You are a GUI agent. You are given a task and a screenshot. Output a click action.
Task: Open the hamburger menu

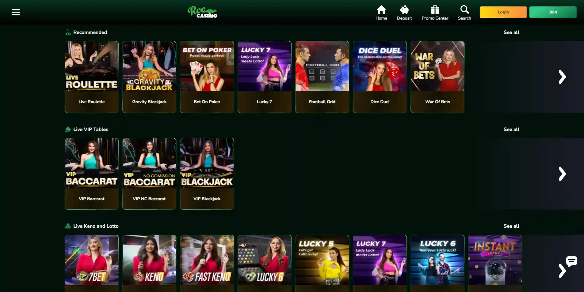[16, 12]
